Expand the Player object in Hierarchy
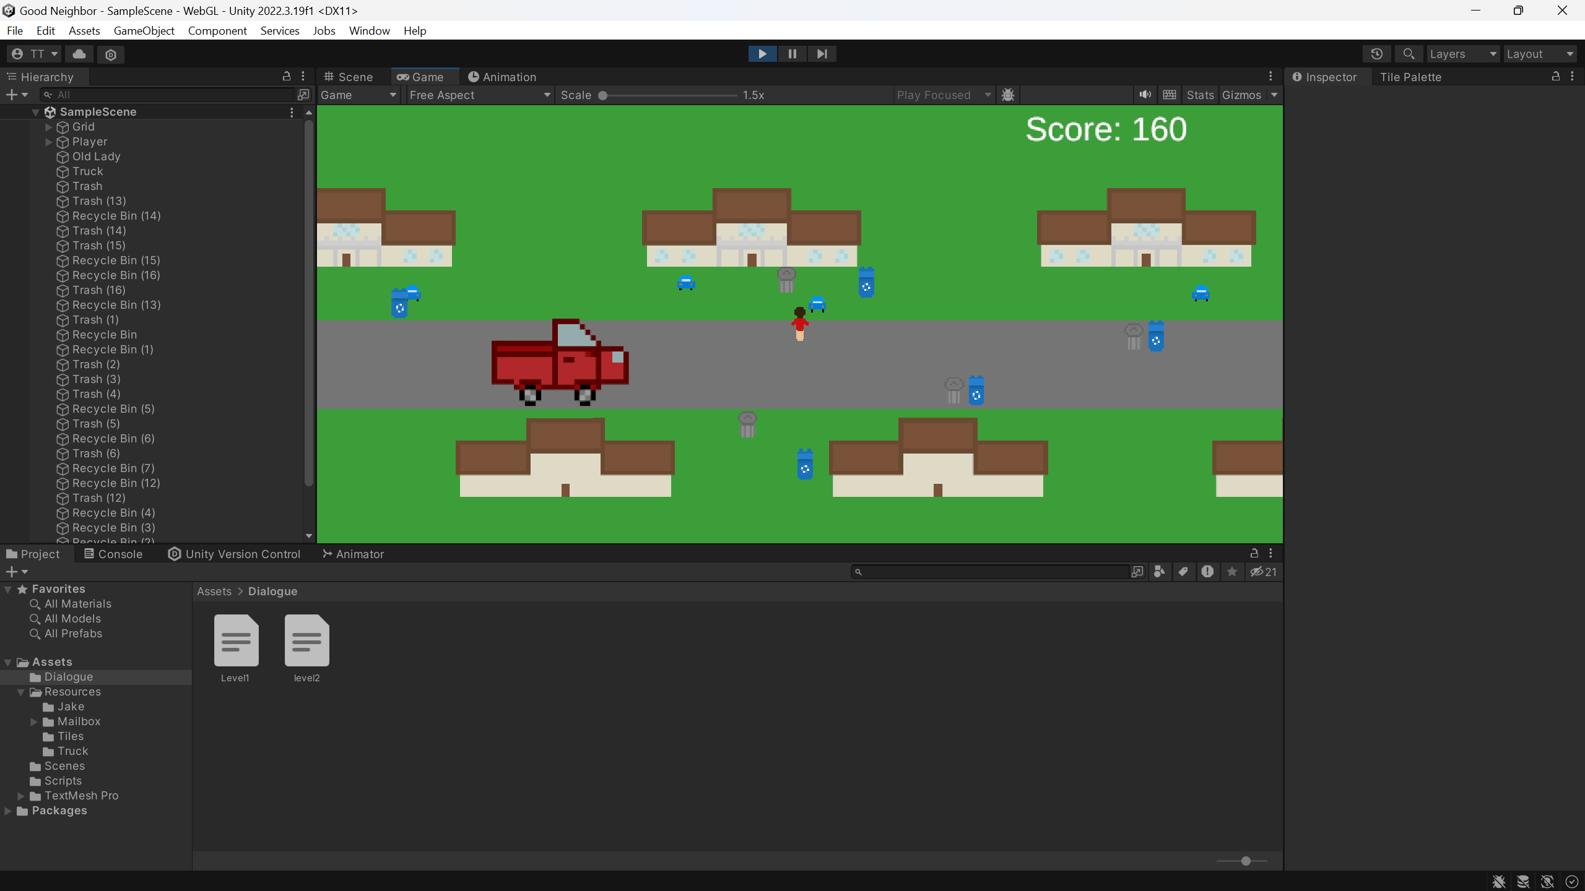This screenshot has height=891, width=1585. (49, 142)
